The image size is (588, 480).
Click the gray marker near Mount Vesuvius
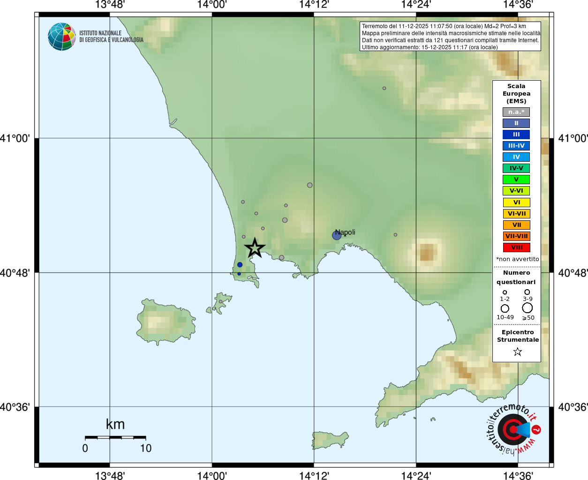(395, 235)
